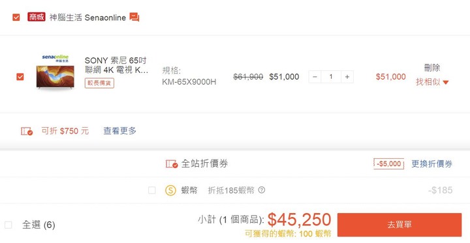Click the shop voucher icon beside 可折 $750

(x=27, y=131)
